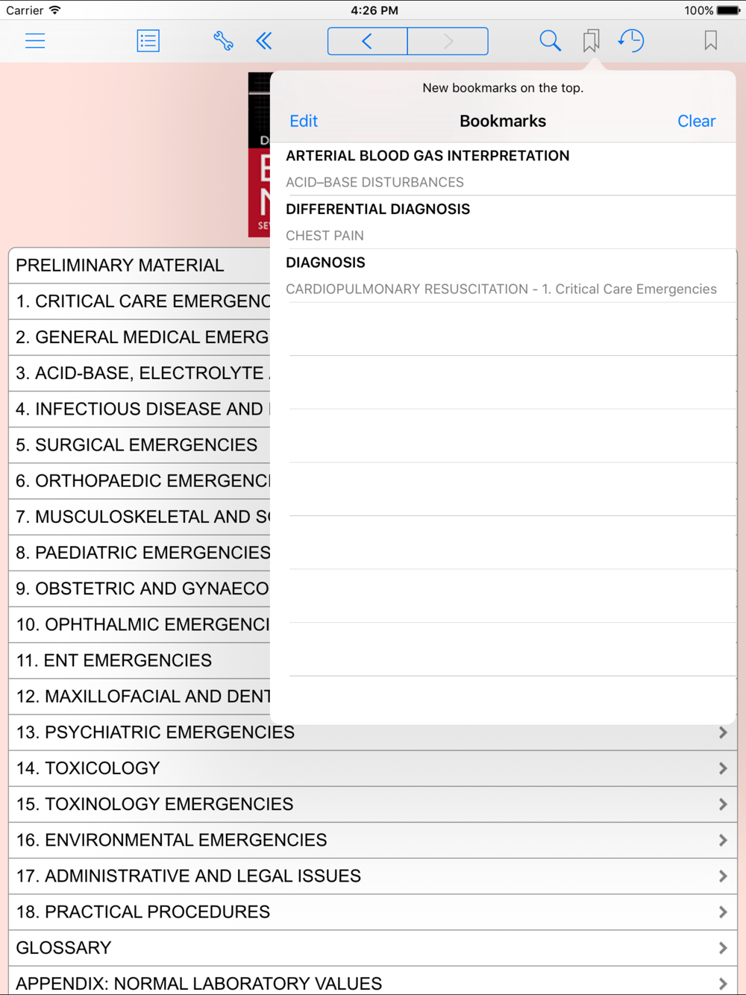Expand 14. Toxicology chapter chevron
746x995 pixels.
tap(722, 768)
